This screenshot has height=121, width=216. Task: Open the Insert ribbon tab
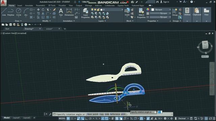click(20, 5)
